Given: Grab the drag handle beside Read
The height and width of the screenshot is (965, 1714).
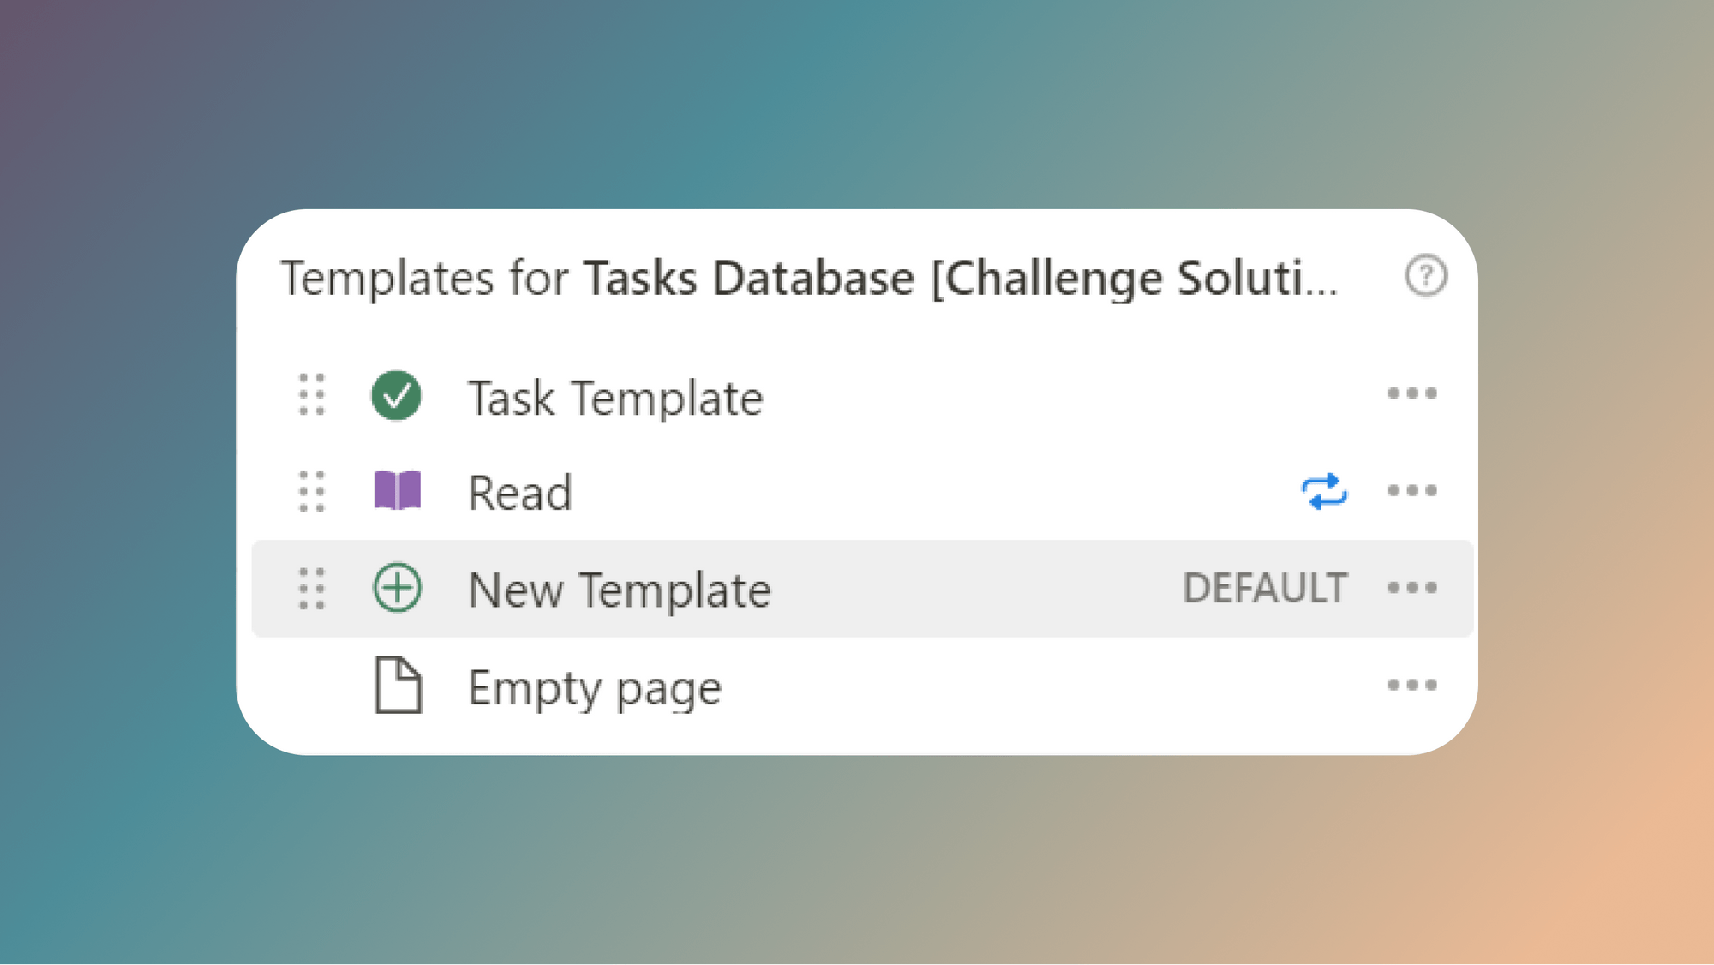Looking at the screenshot, I should [x=312, y=492].
